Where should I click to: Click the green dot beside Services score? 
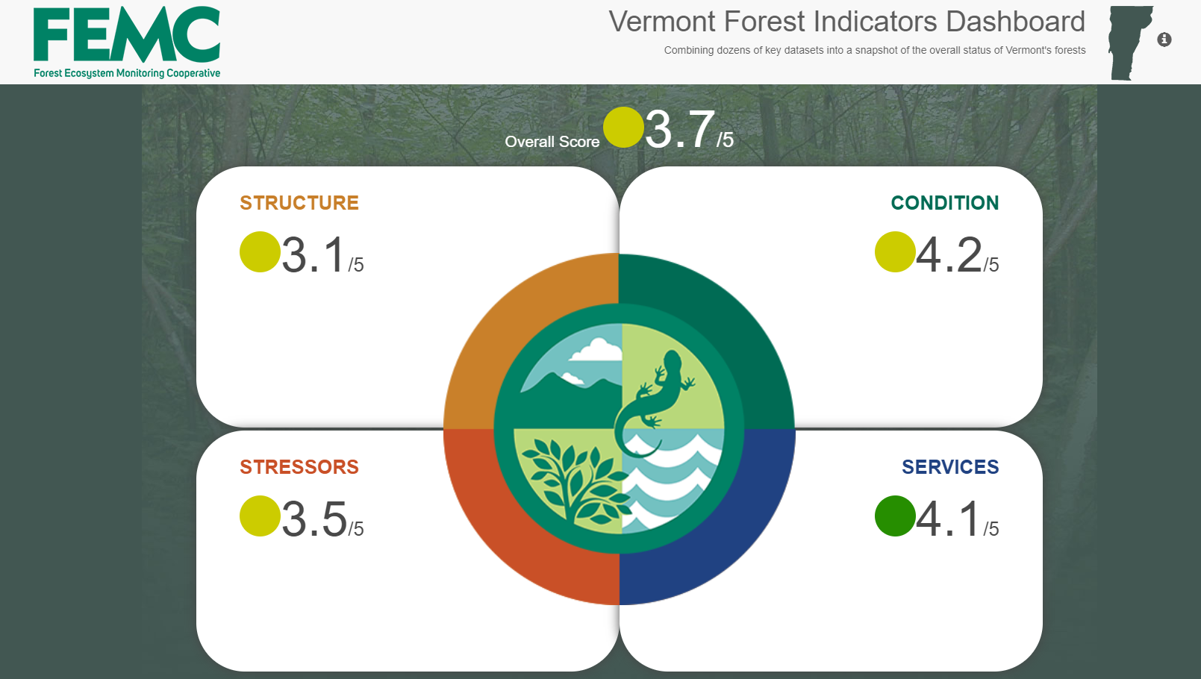[x=895, y=516]
